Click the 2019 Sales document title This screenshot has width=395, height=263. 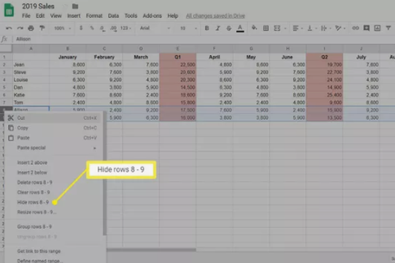38,6
